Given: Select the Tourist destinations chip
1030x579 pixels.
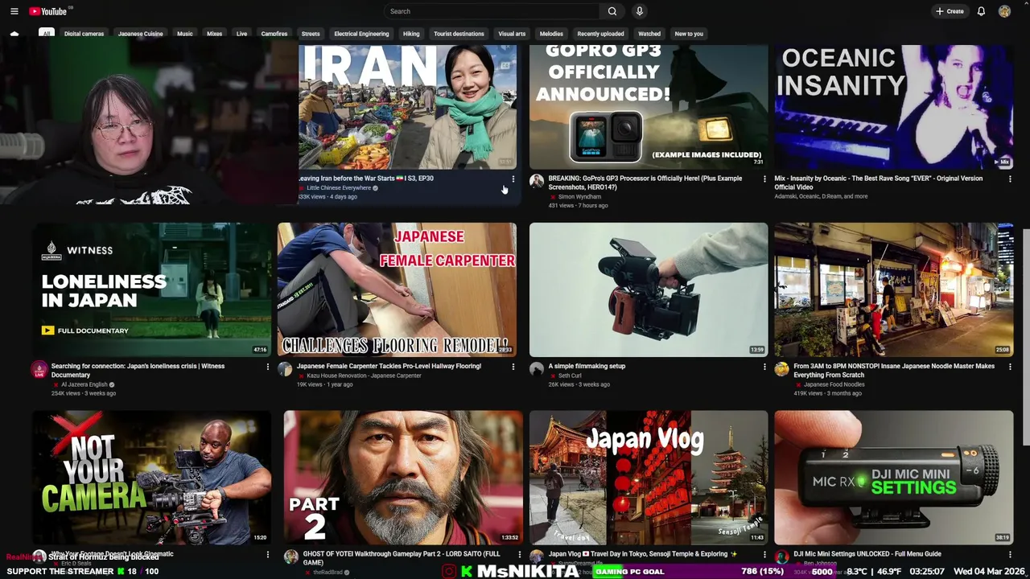Looking at the screenshot, I should coord(459,34).
